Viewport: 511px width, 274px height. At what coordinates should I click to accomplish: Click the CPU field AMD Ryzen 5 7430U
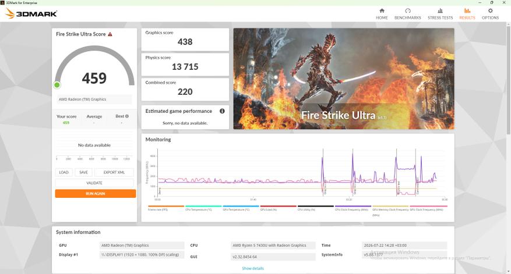click(x=273, y=245)
